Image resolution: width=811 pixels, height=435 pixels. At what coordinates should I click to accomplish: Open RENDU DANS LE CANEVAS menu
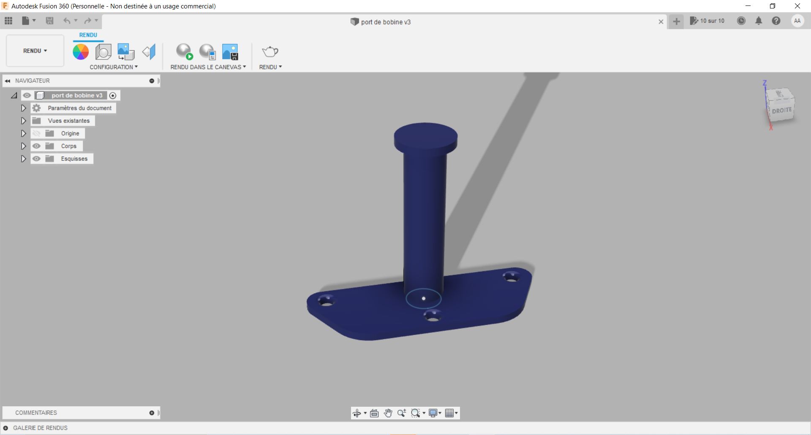(x=208, y=67)
